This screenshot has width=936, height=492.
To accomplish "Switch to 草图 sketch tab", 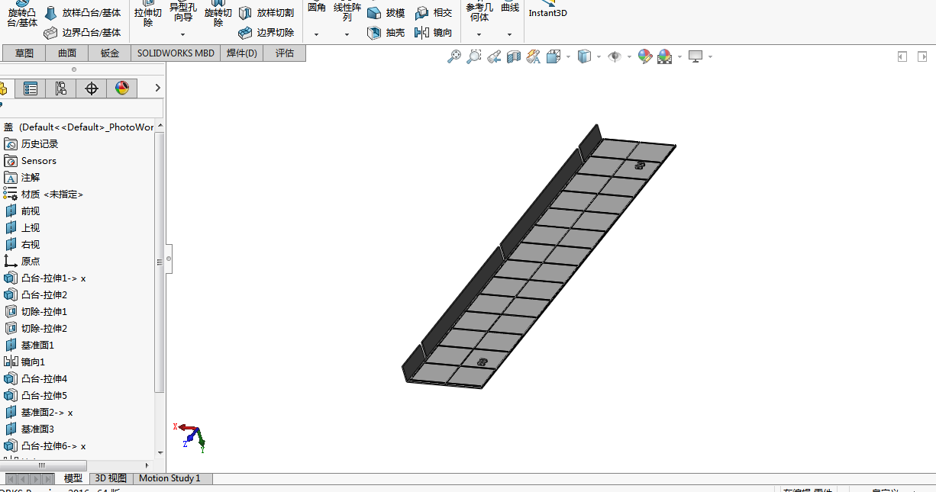I will [24, 53].
